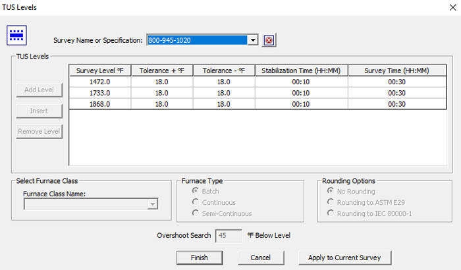Select the 1733.0 survey level cell

tap(100, 93)
